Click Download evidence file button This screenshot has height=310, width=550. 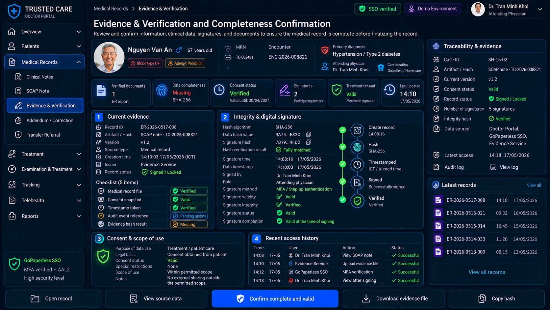393,298
